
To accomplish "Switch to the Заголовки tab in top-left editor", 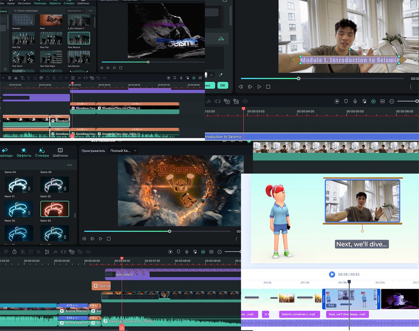I will coord(24,3).
